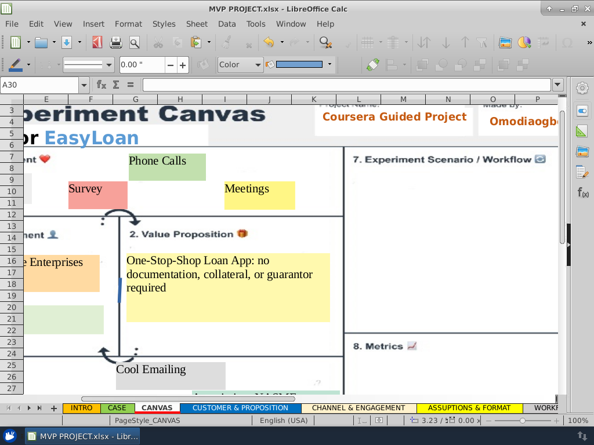594x445 pixels.
Task: Click the Sum sigma icon
Action: click(x=116, y=85)
